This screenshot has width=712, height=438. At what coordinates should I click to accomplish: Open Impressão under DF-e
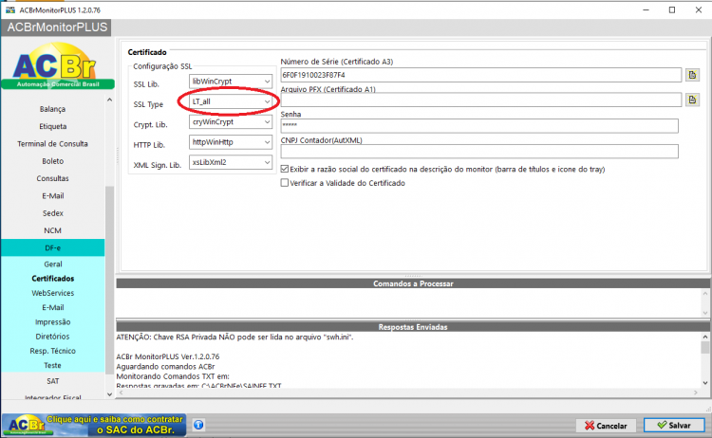tap(52, 322)
